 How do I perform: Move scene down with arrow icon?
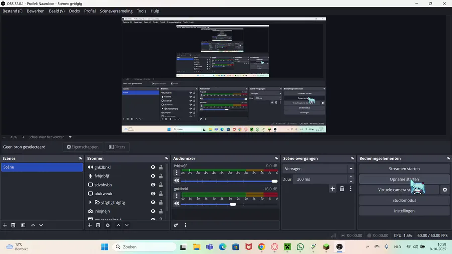(41, 225)
